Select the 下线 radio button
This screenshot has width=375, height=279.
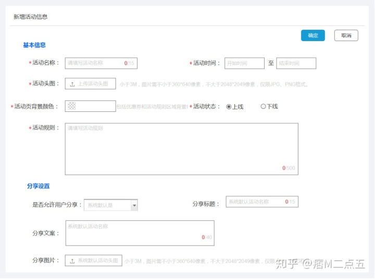(x=263, y=106)
